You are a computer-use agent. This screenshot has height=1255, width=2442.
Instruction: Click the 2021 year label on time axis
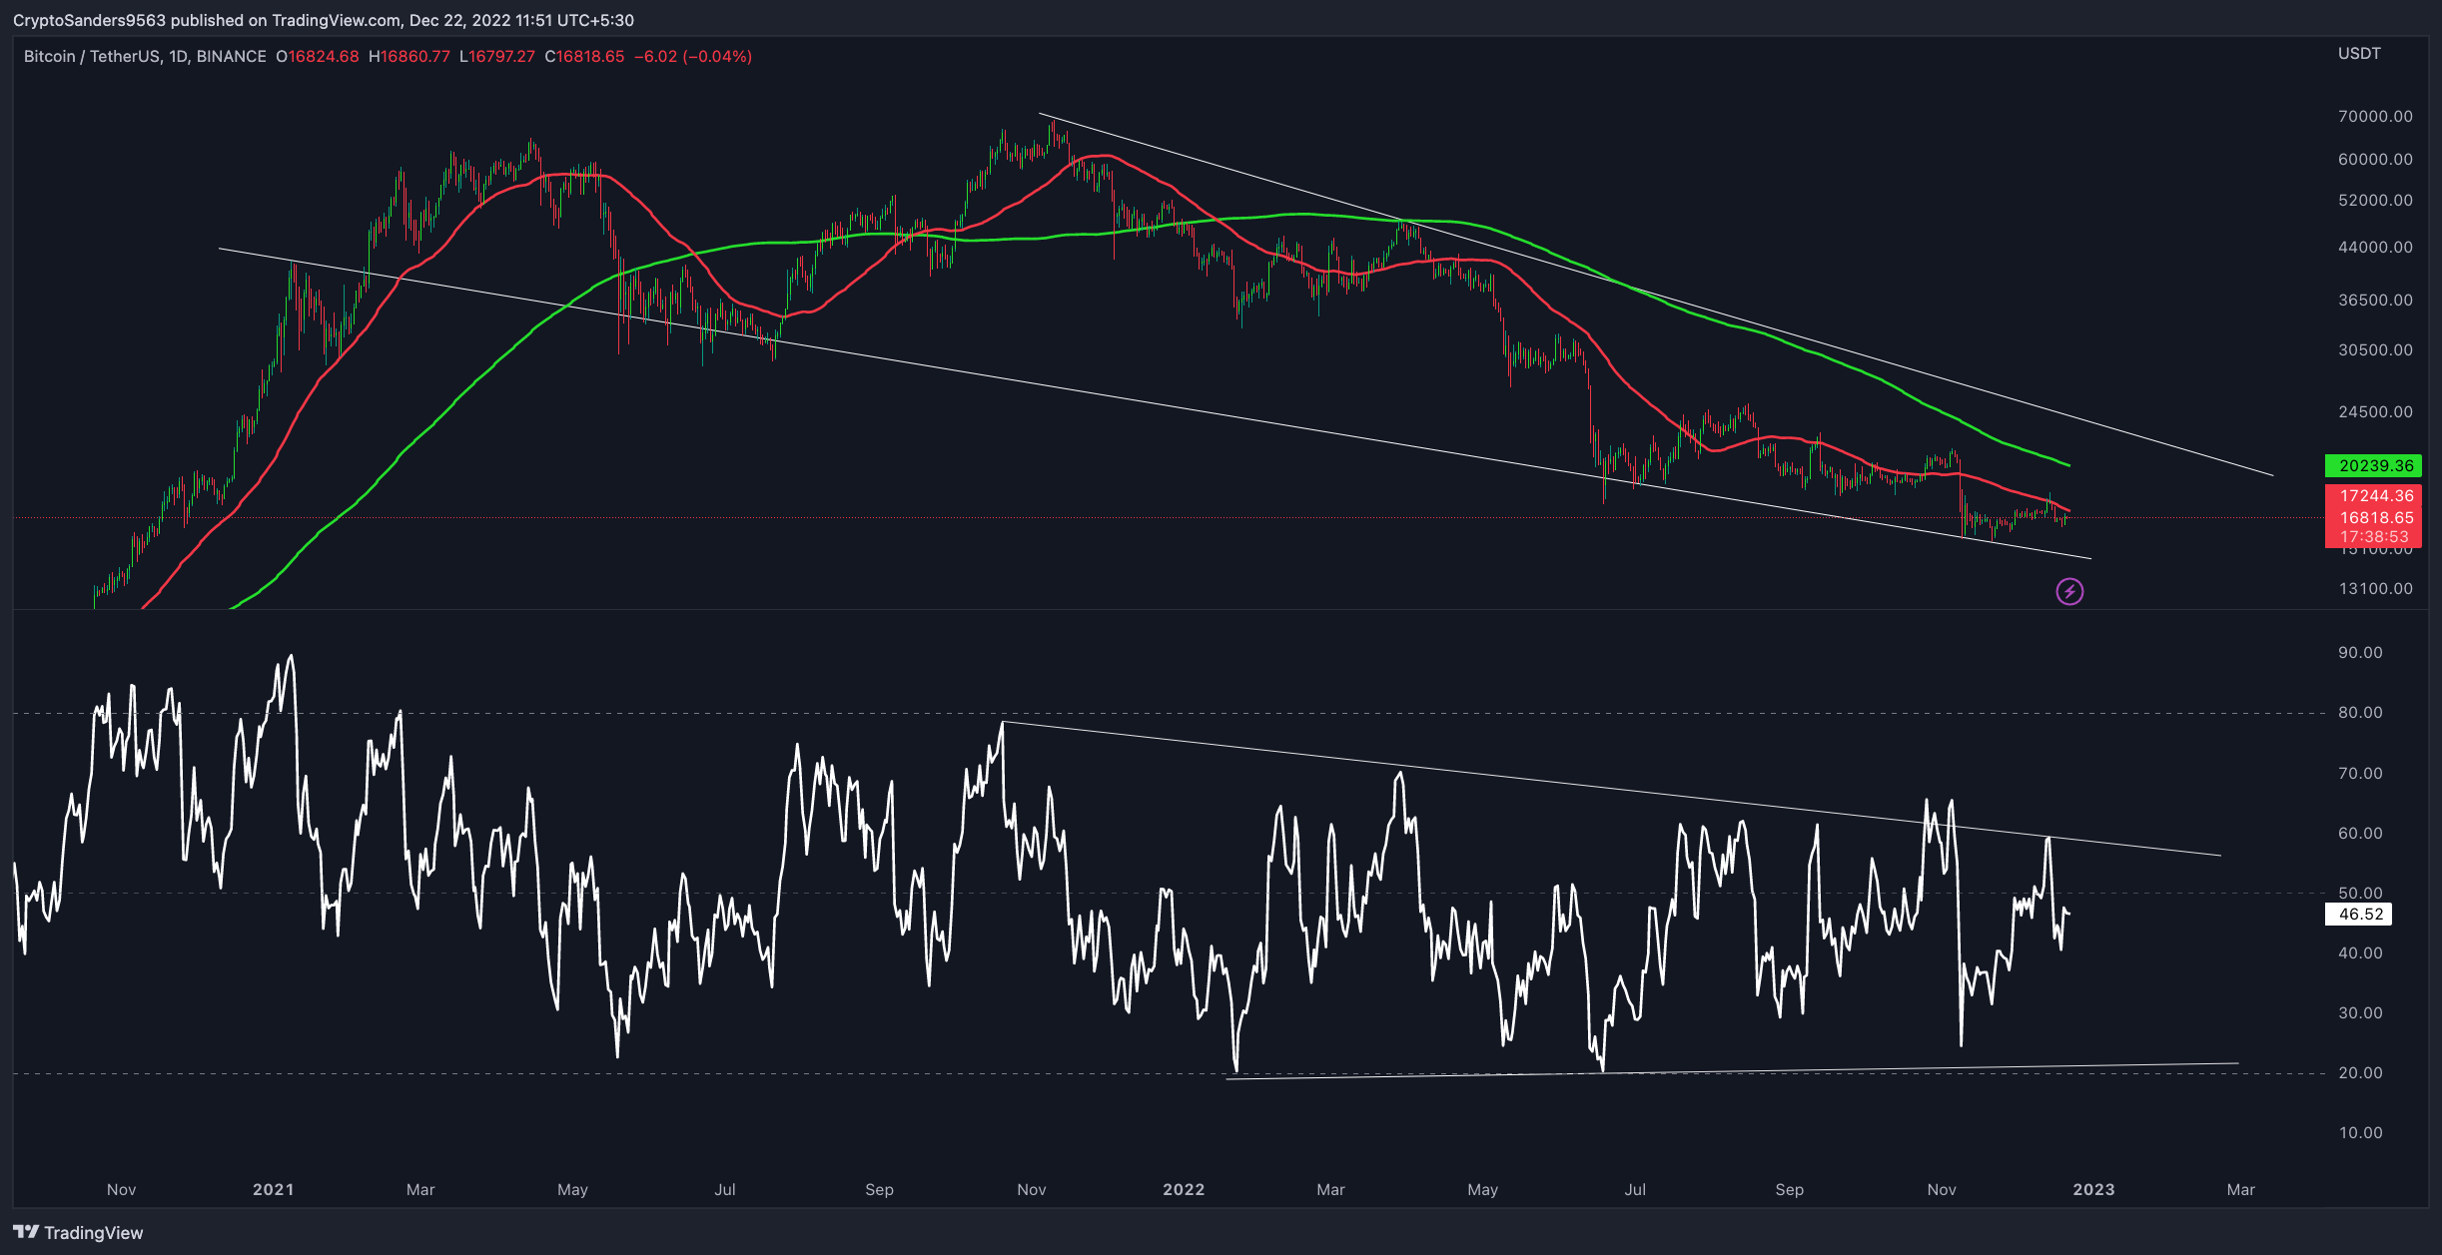[273, 1190]
